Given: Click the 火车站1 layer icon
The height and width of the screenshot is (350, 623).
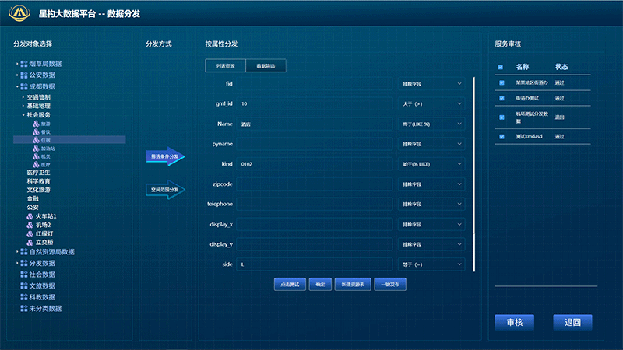Looking at the screenshot, I should click(x=30, y=215).
